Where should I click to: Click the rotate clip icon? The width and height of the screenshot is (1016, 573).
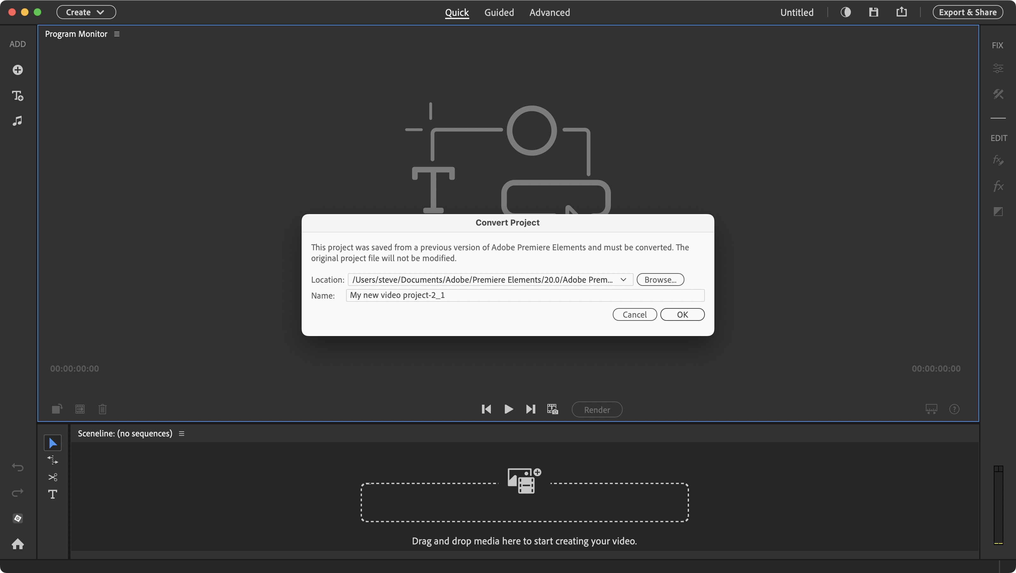click(x=57, y=409)
